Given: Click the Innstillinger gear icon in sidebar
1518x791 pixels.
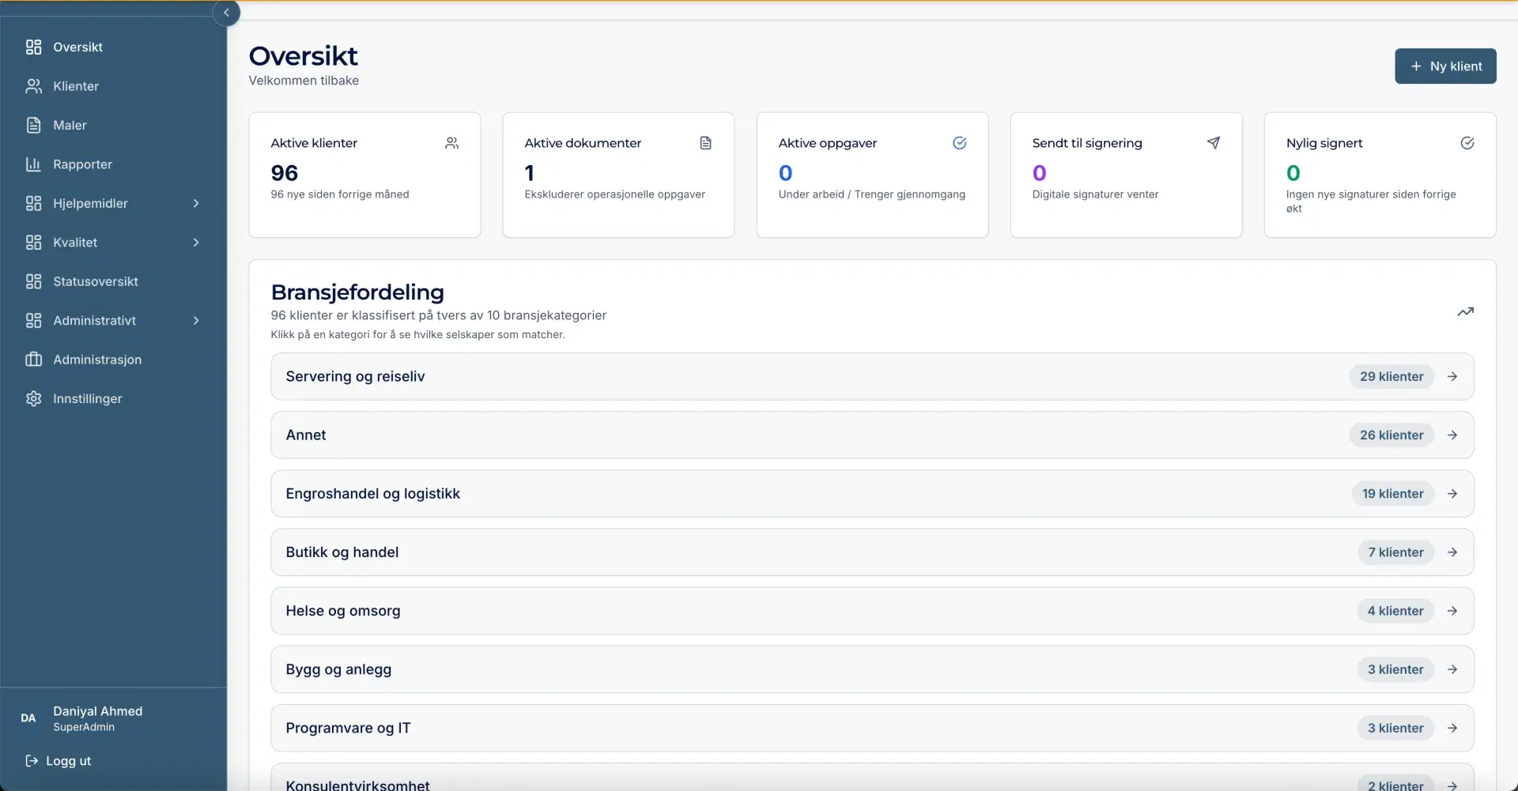Looking at the screenshot, I should coord(33,399).
